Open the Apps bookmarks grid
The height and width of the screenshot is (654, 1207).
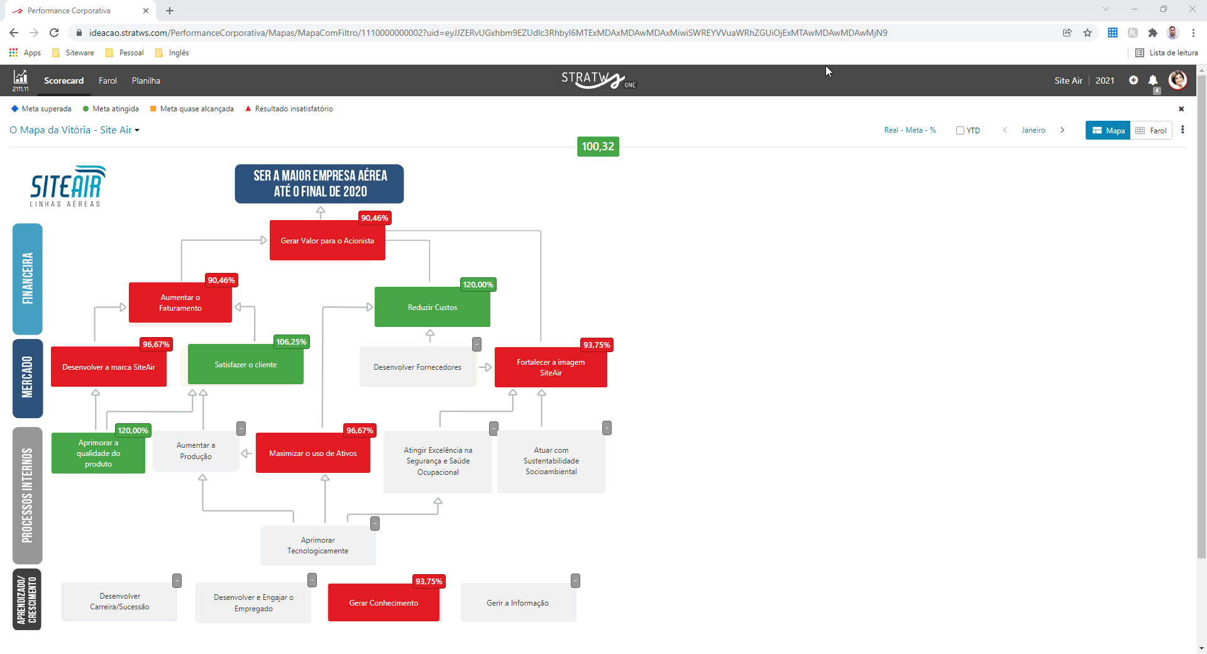[x=25, y=53]
